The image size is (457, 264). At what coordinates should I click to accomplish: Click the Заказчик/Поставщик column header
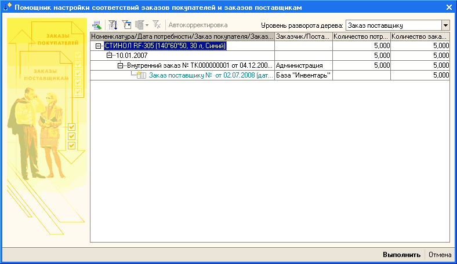tap(303, 36)
